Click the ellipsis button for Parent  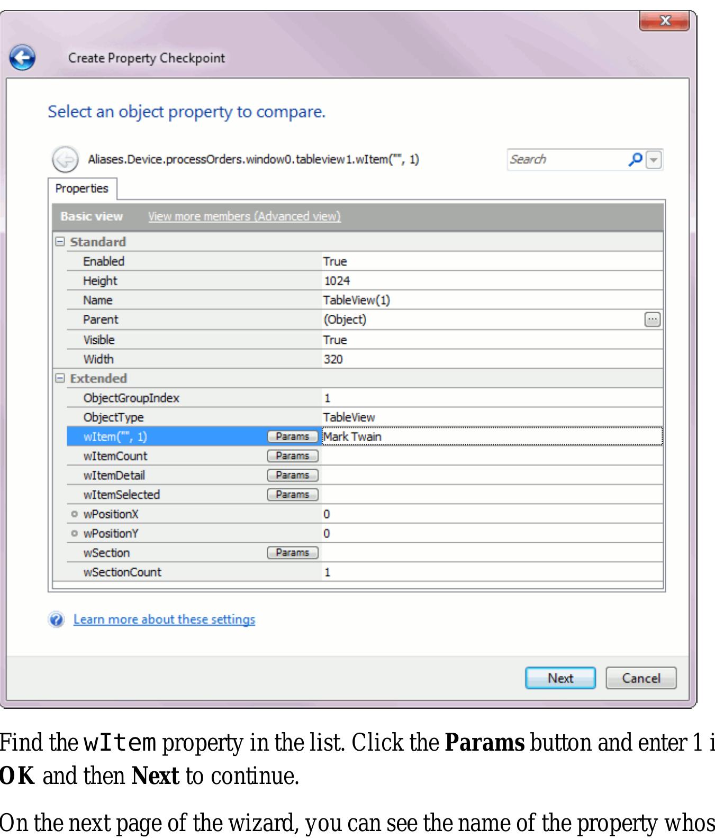(x=653, y=320)
